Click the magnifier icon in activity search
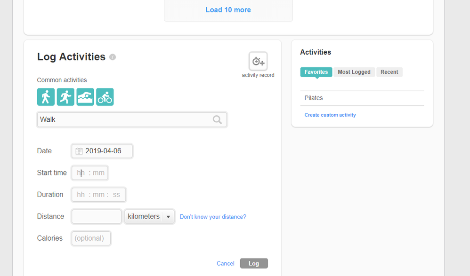Screen dimensions: 470x276 click(217, 120)
